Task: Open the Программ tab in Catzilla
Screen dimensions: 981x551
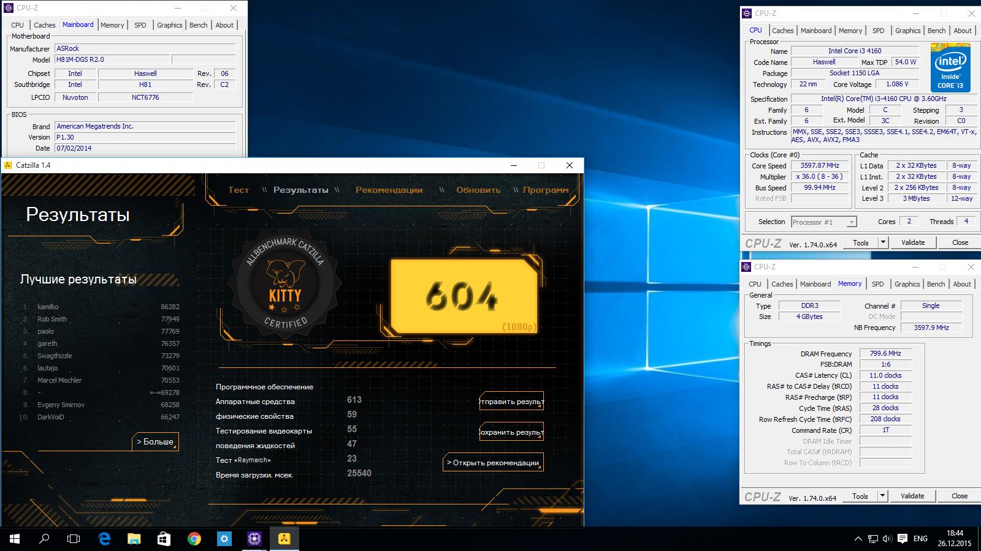Action: 546,190
